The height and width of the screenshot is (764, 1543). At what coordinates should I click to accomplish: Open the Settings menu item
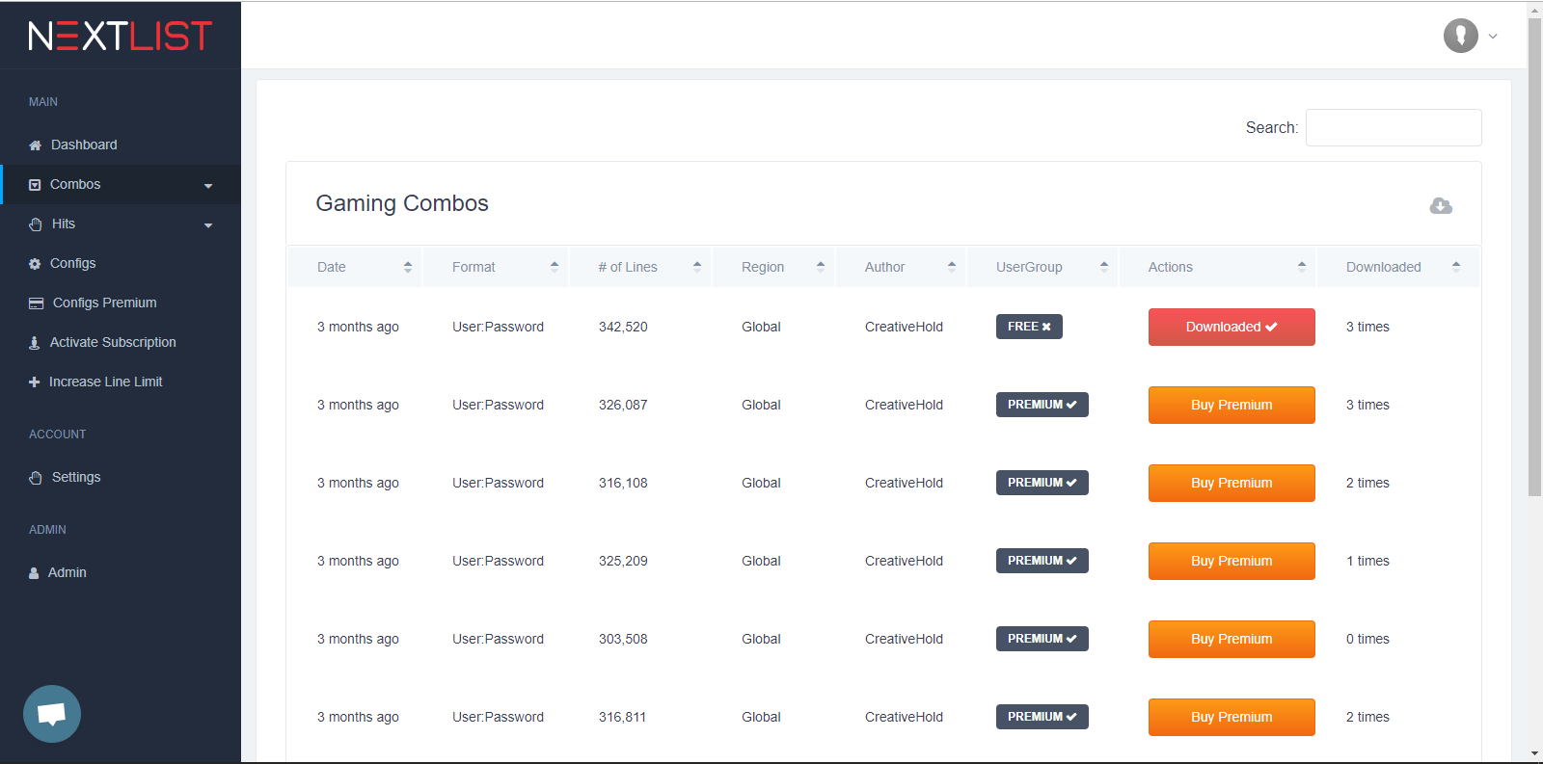(121, 477)
